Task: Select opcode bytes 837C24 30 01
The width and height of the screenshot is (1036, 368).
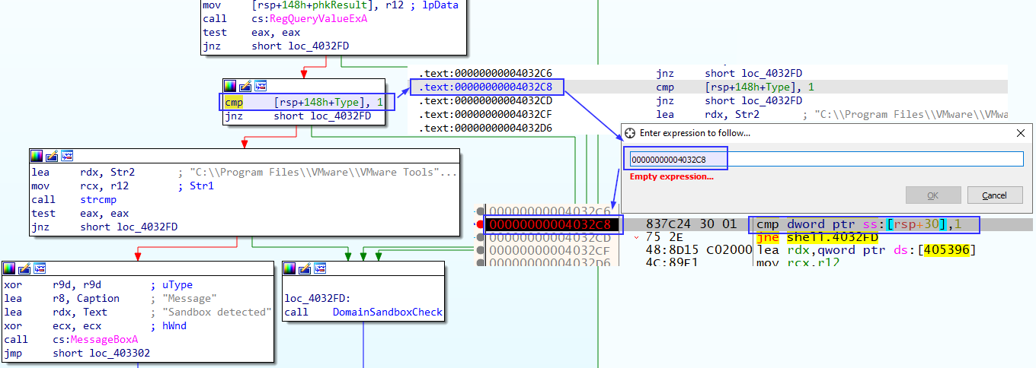Action: pyautogui.click(x=691, y=224)
